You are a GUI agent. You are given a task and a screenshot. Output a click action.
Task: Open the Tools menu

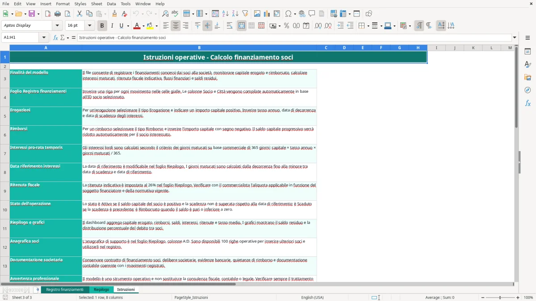[x=126, y=4]
